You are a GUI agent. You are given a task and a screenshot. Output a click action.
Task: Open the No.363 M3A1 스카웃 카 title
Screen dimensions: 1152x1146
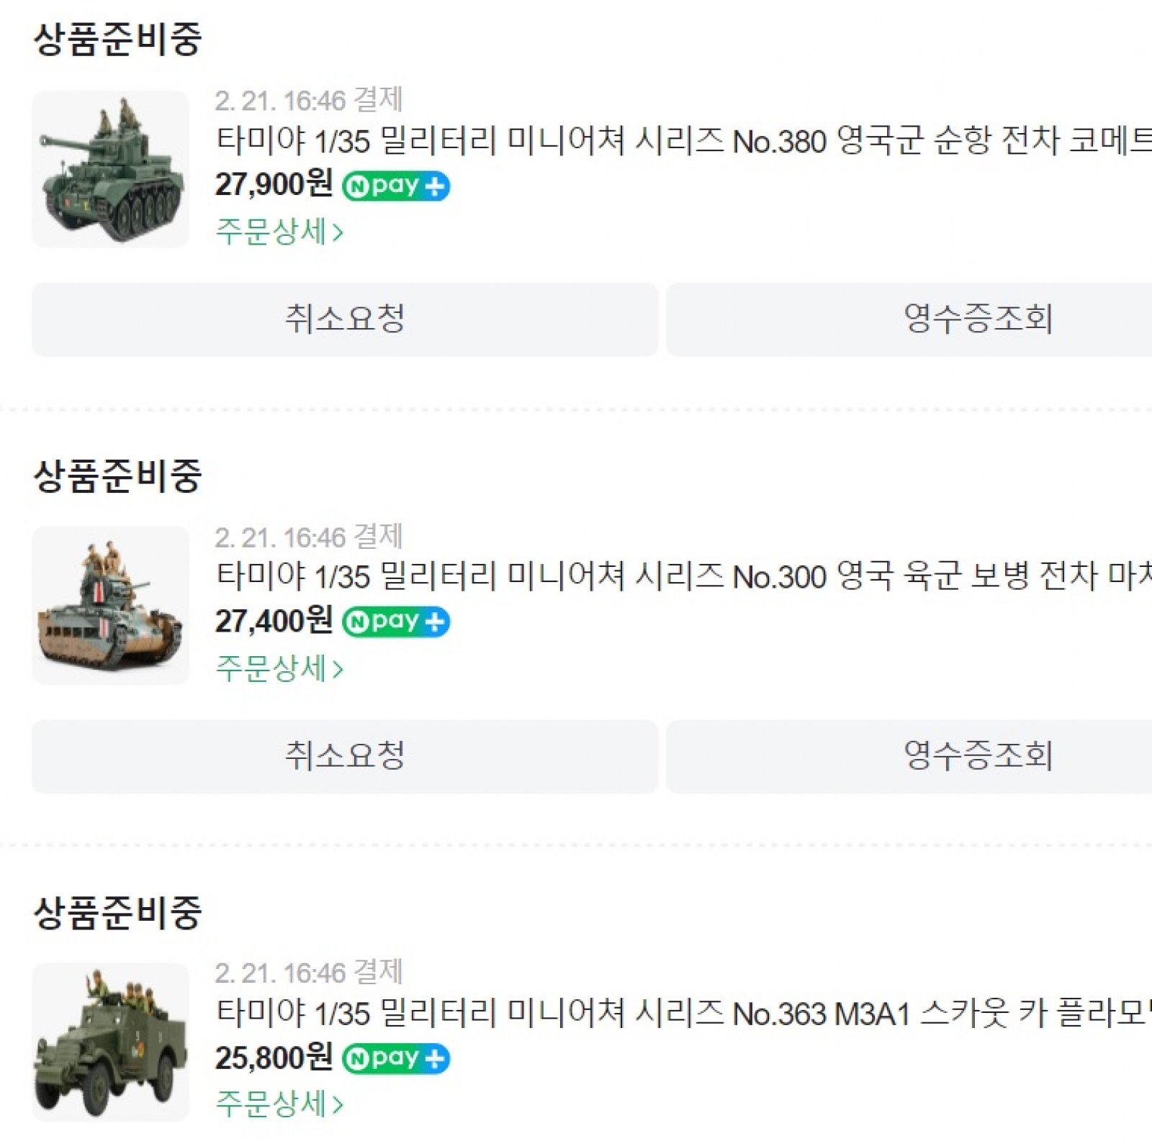tap(684, 1014)
